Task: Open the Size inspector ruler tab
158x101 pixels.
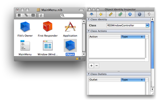Action: 111,14
